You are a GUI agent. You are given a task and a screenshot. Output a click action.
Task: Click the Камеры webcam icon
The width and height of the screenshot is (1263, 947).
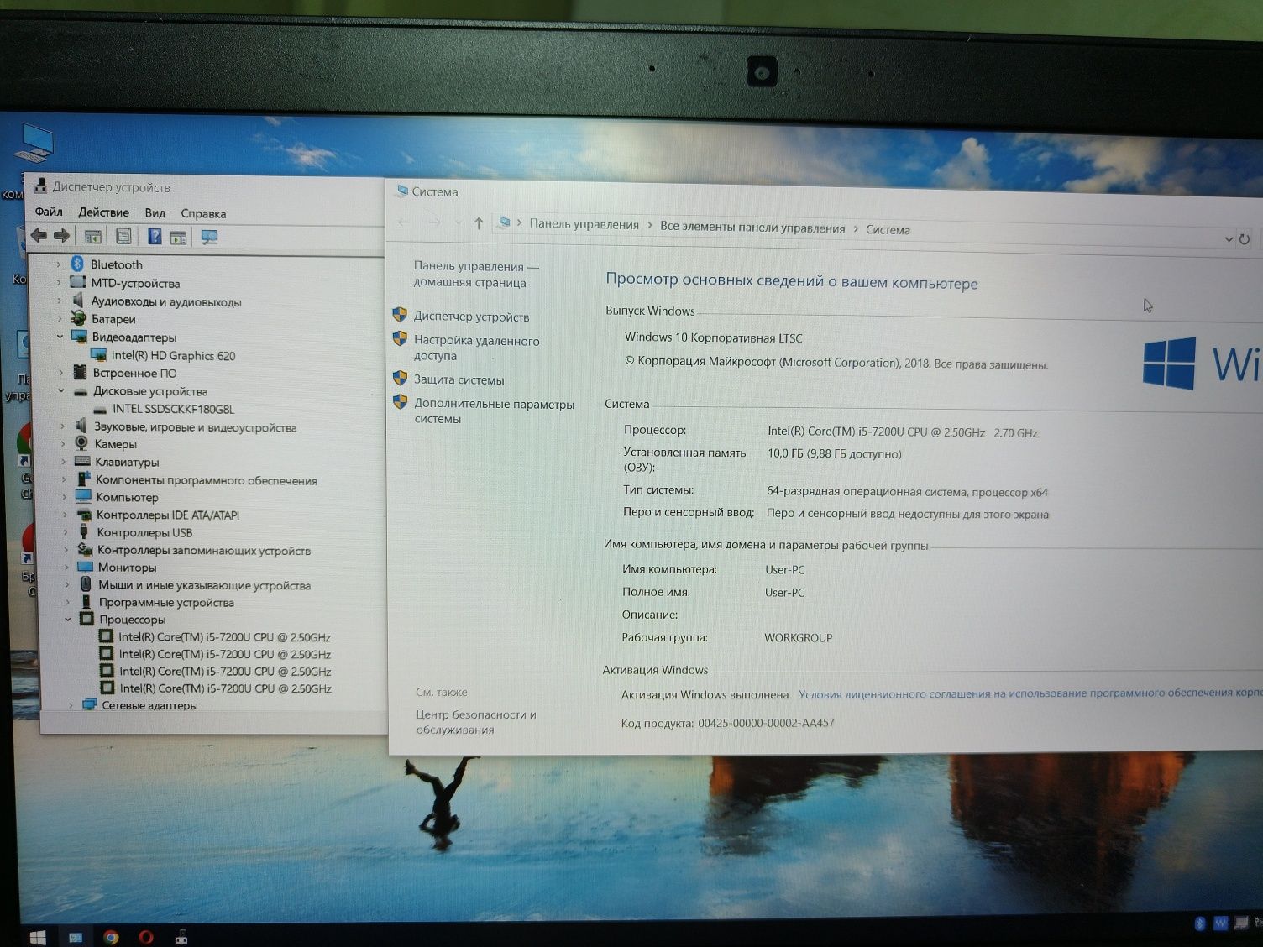(x=81, y=443)
